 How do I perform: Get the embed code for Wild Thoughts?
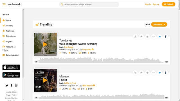pos(154,36)
